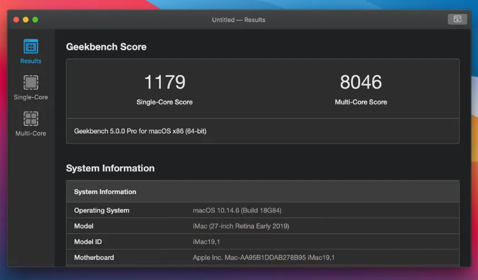Click iMac (27-inch Retina Early 2019) value
Viewport: 478px width, 280px height.
pyautogui.click(x=241, y=226)
